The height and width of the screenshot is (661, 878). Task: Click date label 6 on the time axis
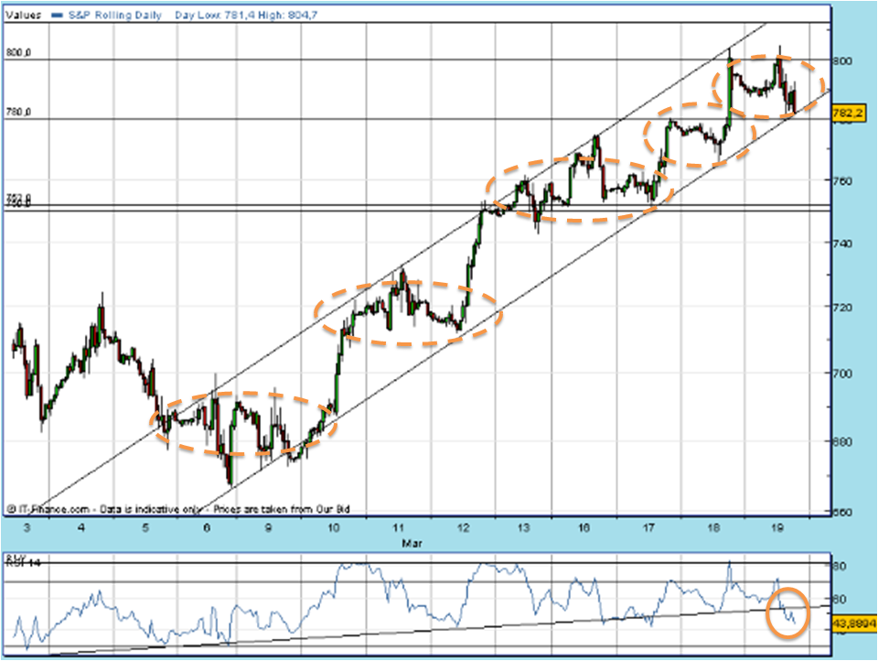(x=207, y=527)
